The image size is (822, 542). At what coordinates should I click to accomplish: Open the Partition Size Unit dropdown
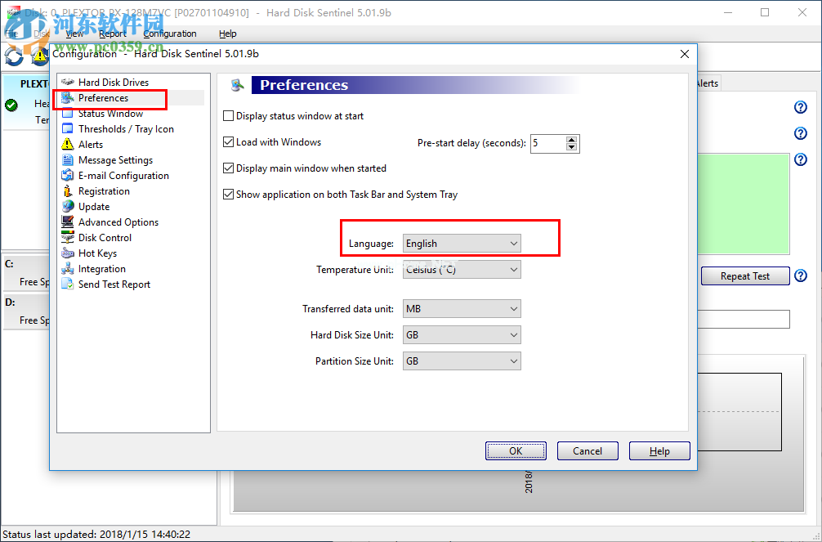coord(514,361)
